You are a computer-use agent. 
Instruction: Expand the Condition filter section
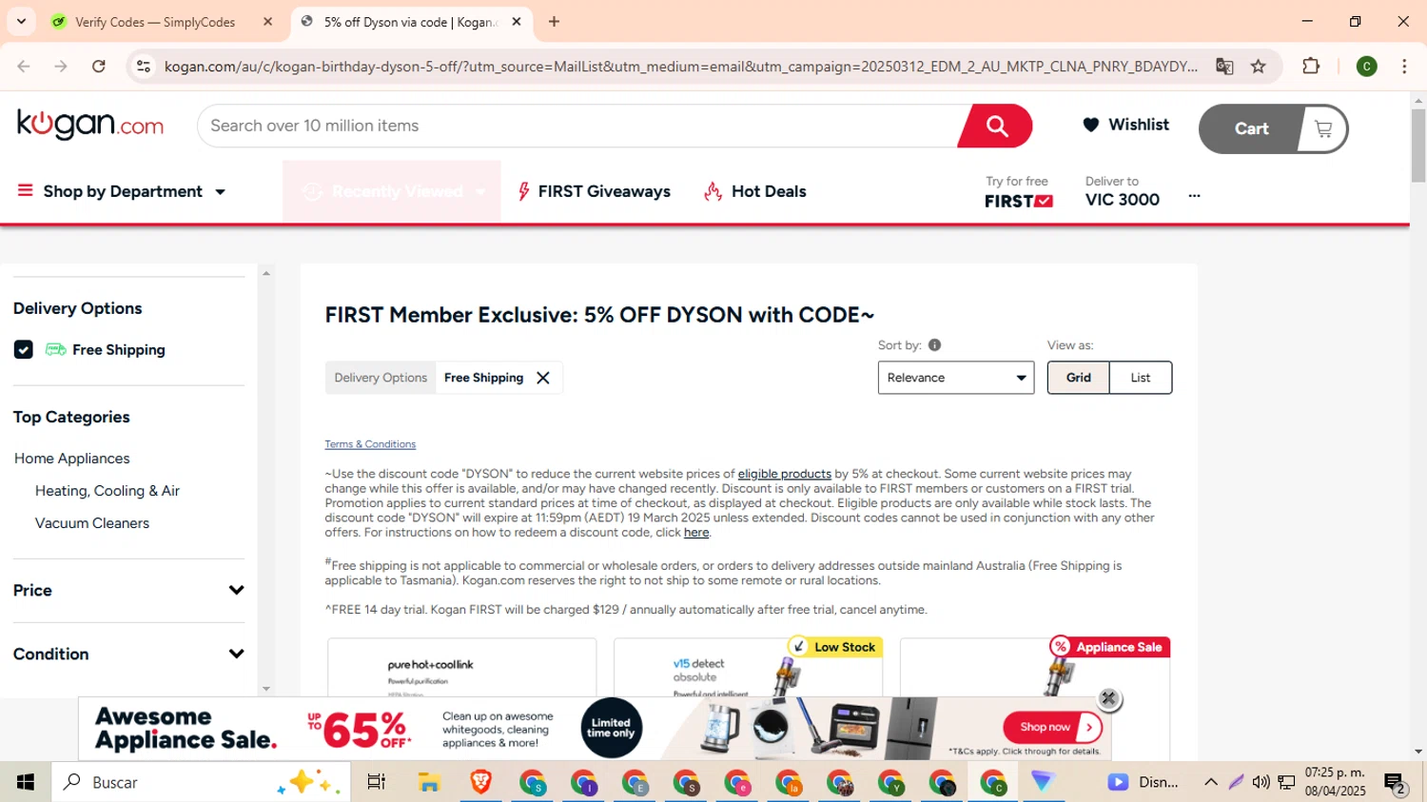128,655
